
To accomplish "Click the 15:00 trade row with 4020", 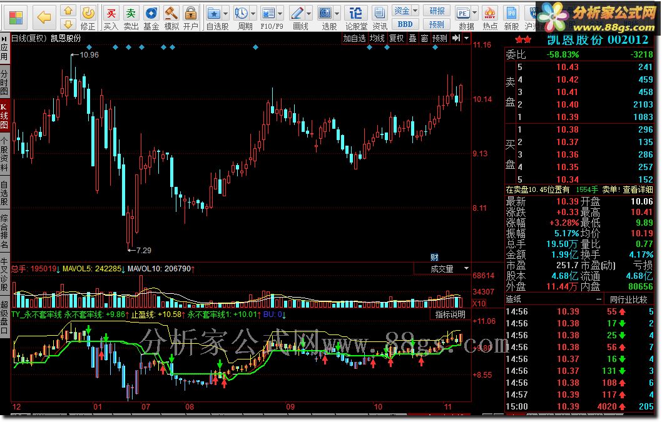I will (x=579, y=406).
